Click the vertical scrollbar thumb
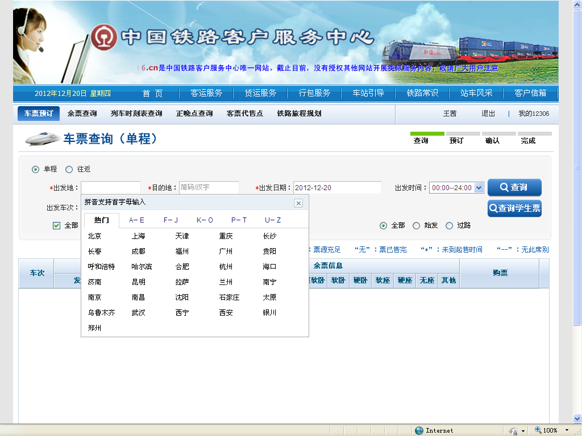The height and width of the screenshot is (436, 582). [577, 167]
